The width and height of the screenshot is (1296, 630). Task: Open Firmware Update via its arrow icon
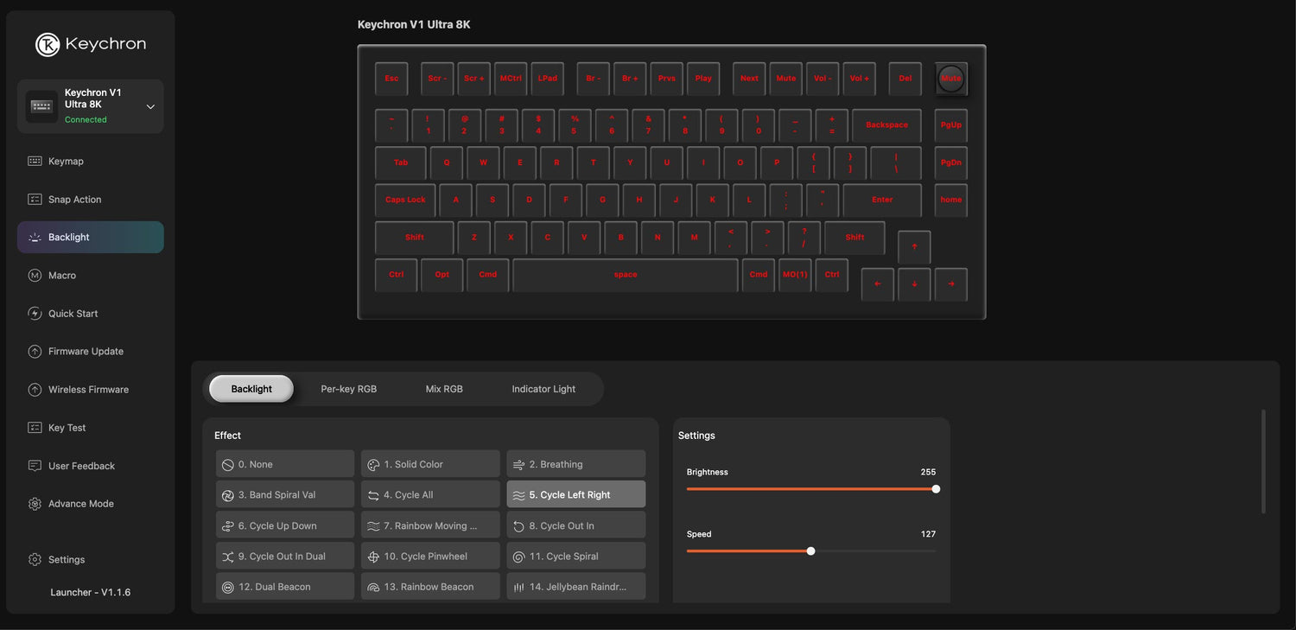coord(35,352)
